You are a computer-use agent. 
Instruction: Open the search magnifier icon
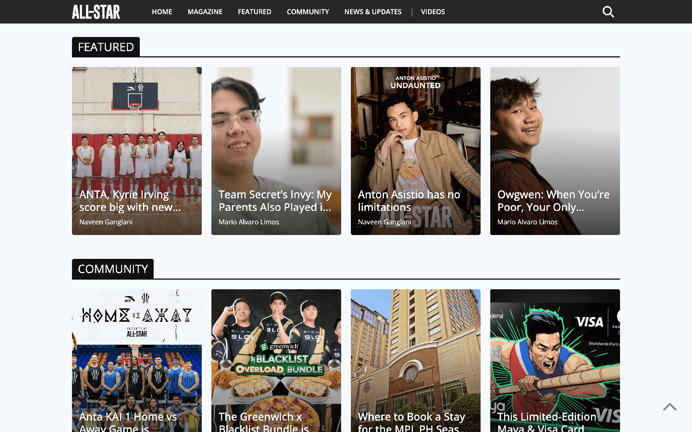608,12
